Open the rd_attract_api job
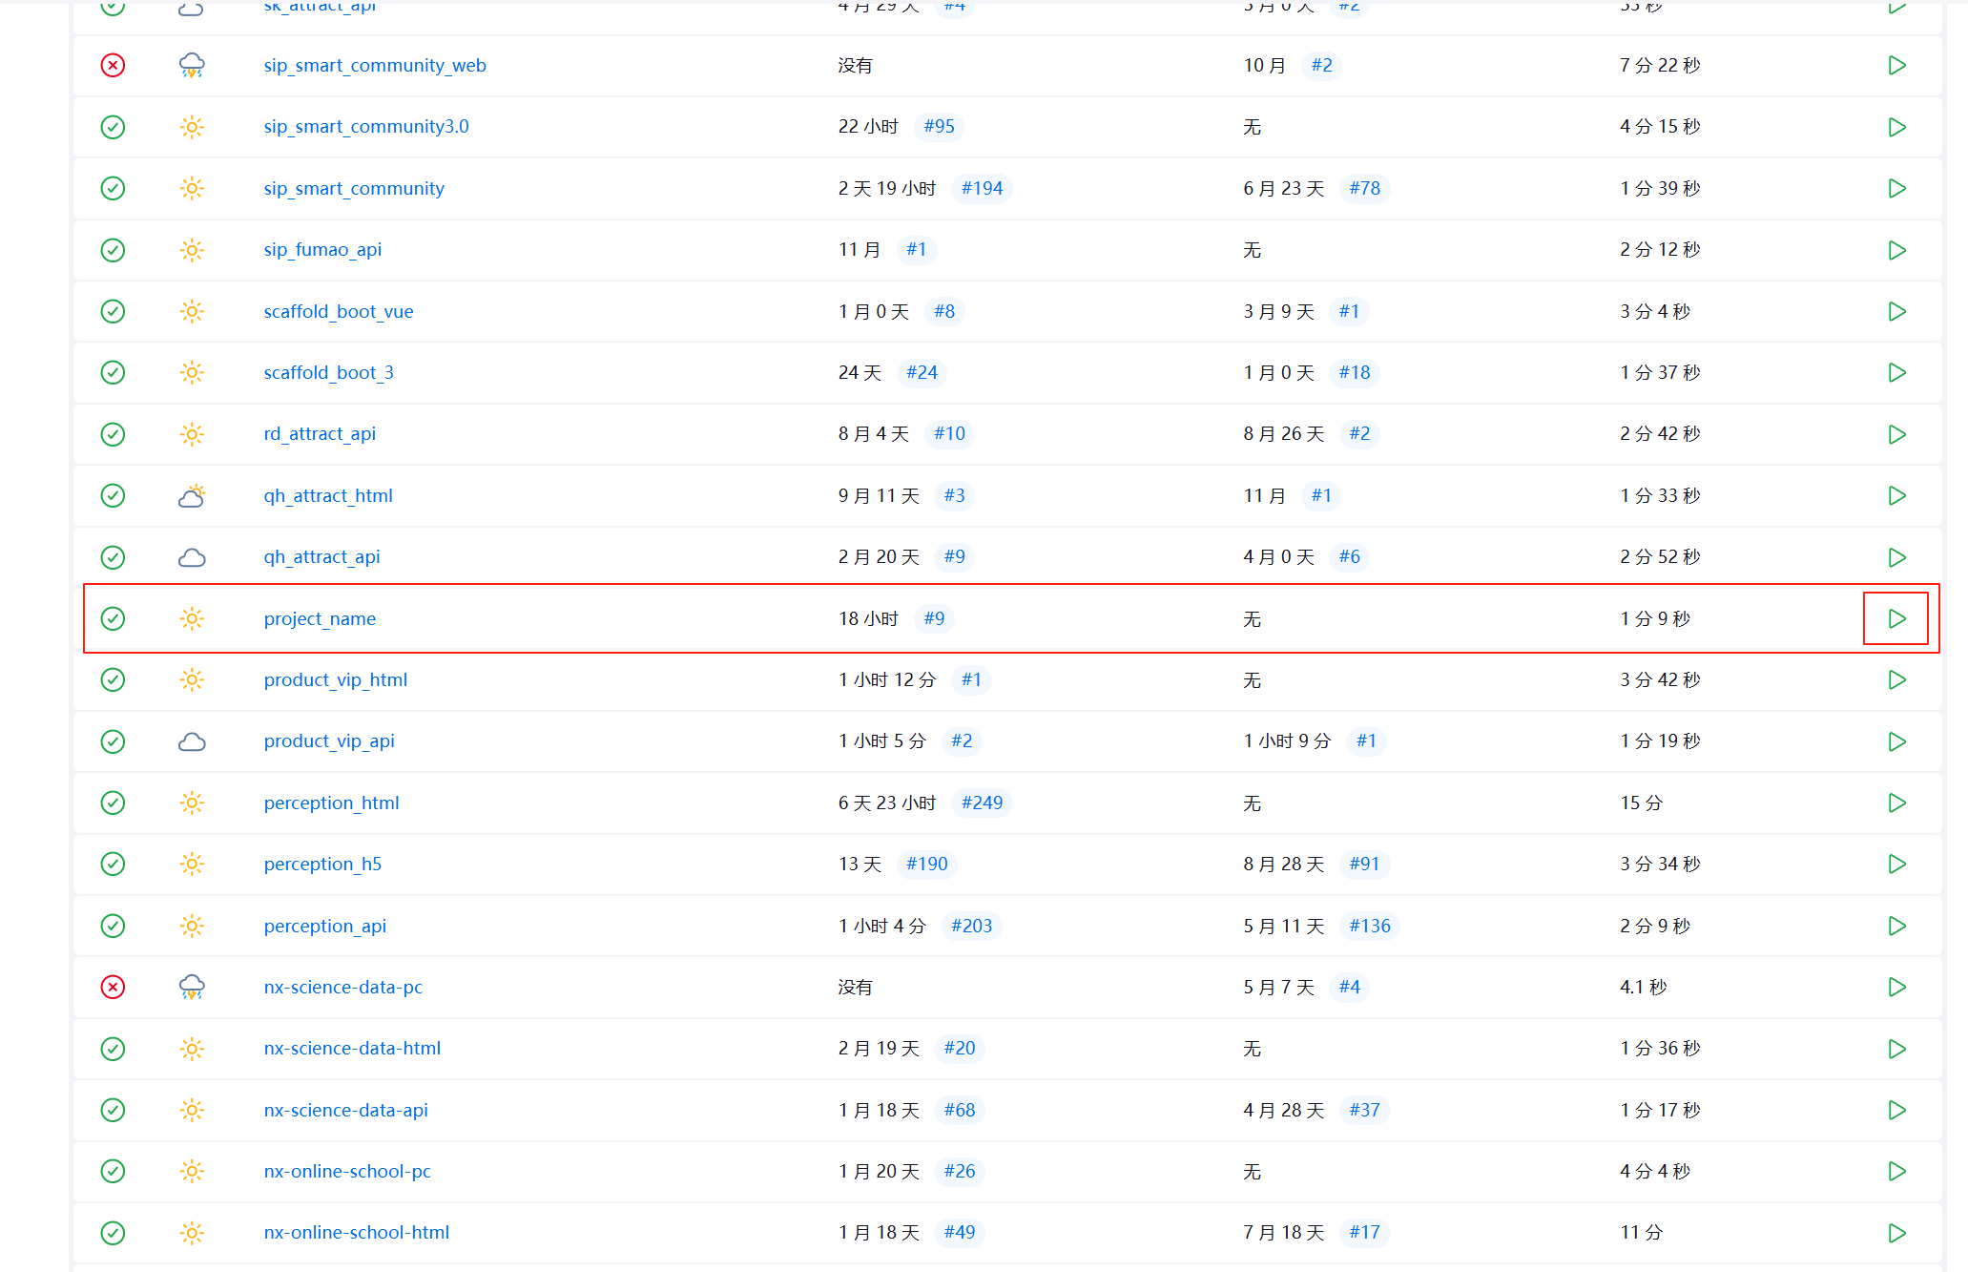Screen dimensions: 1968x1272 tap(320, 434)
